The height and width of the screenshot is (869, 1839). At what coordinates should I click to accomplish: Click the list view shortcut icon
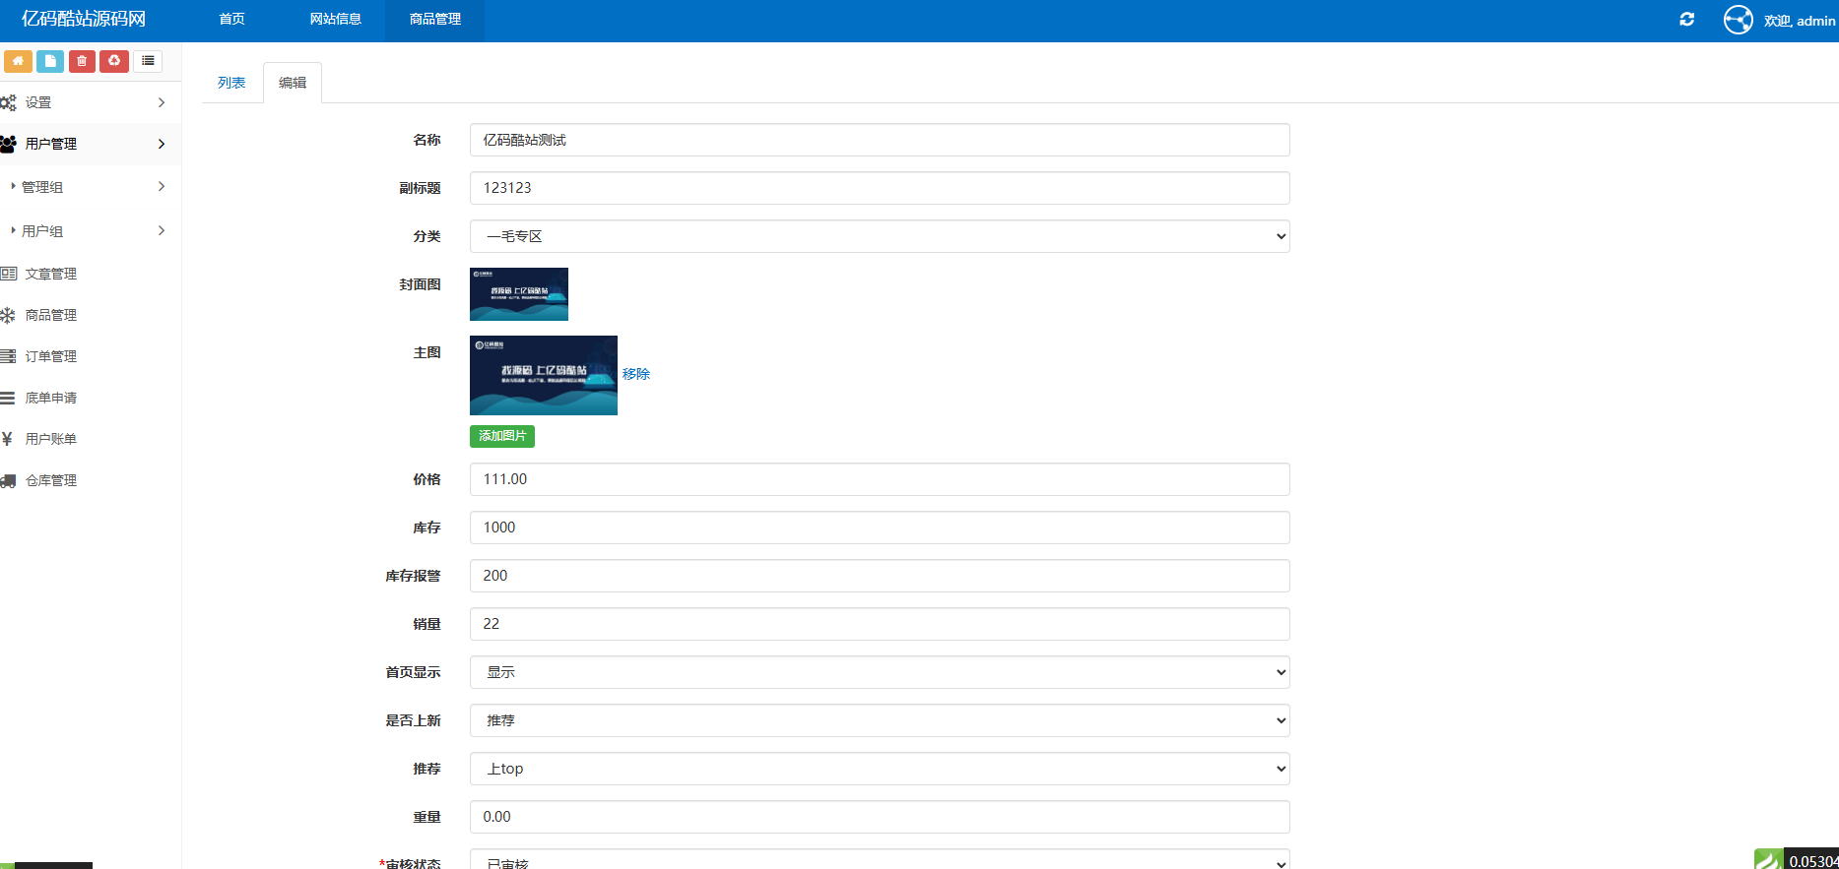pos(148,61)
